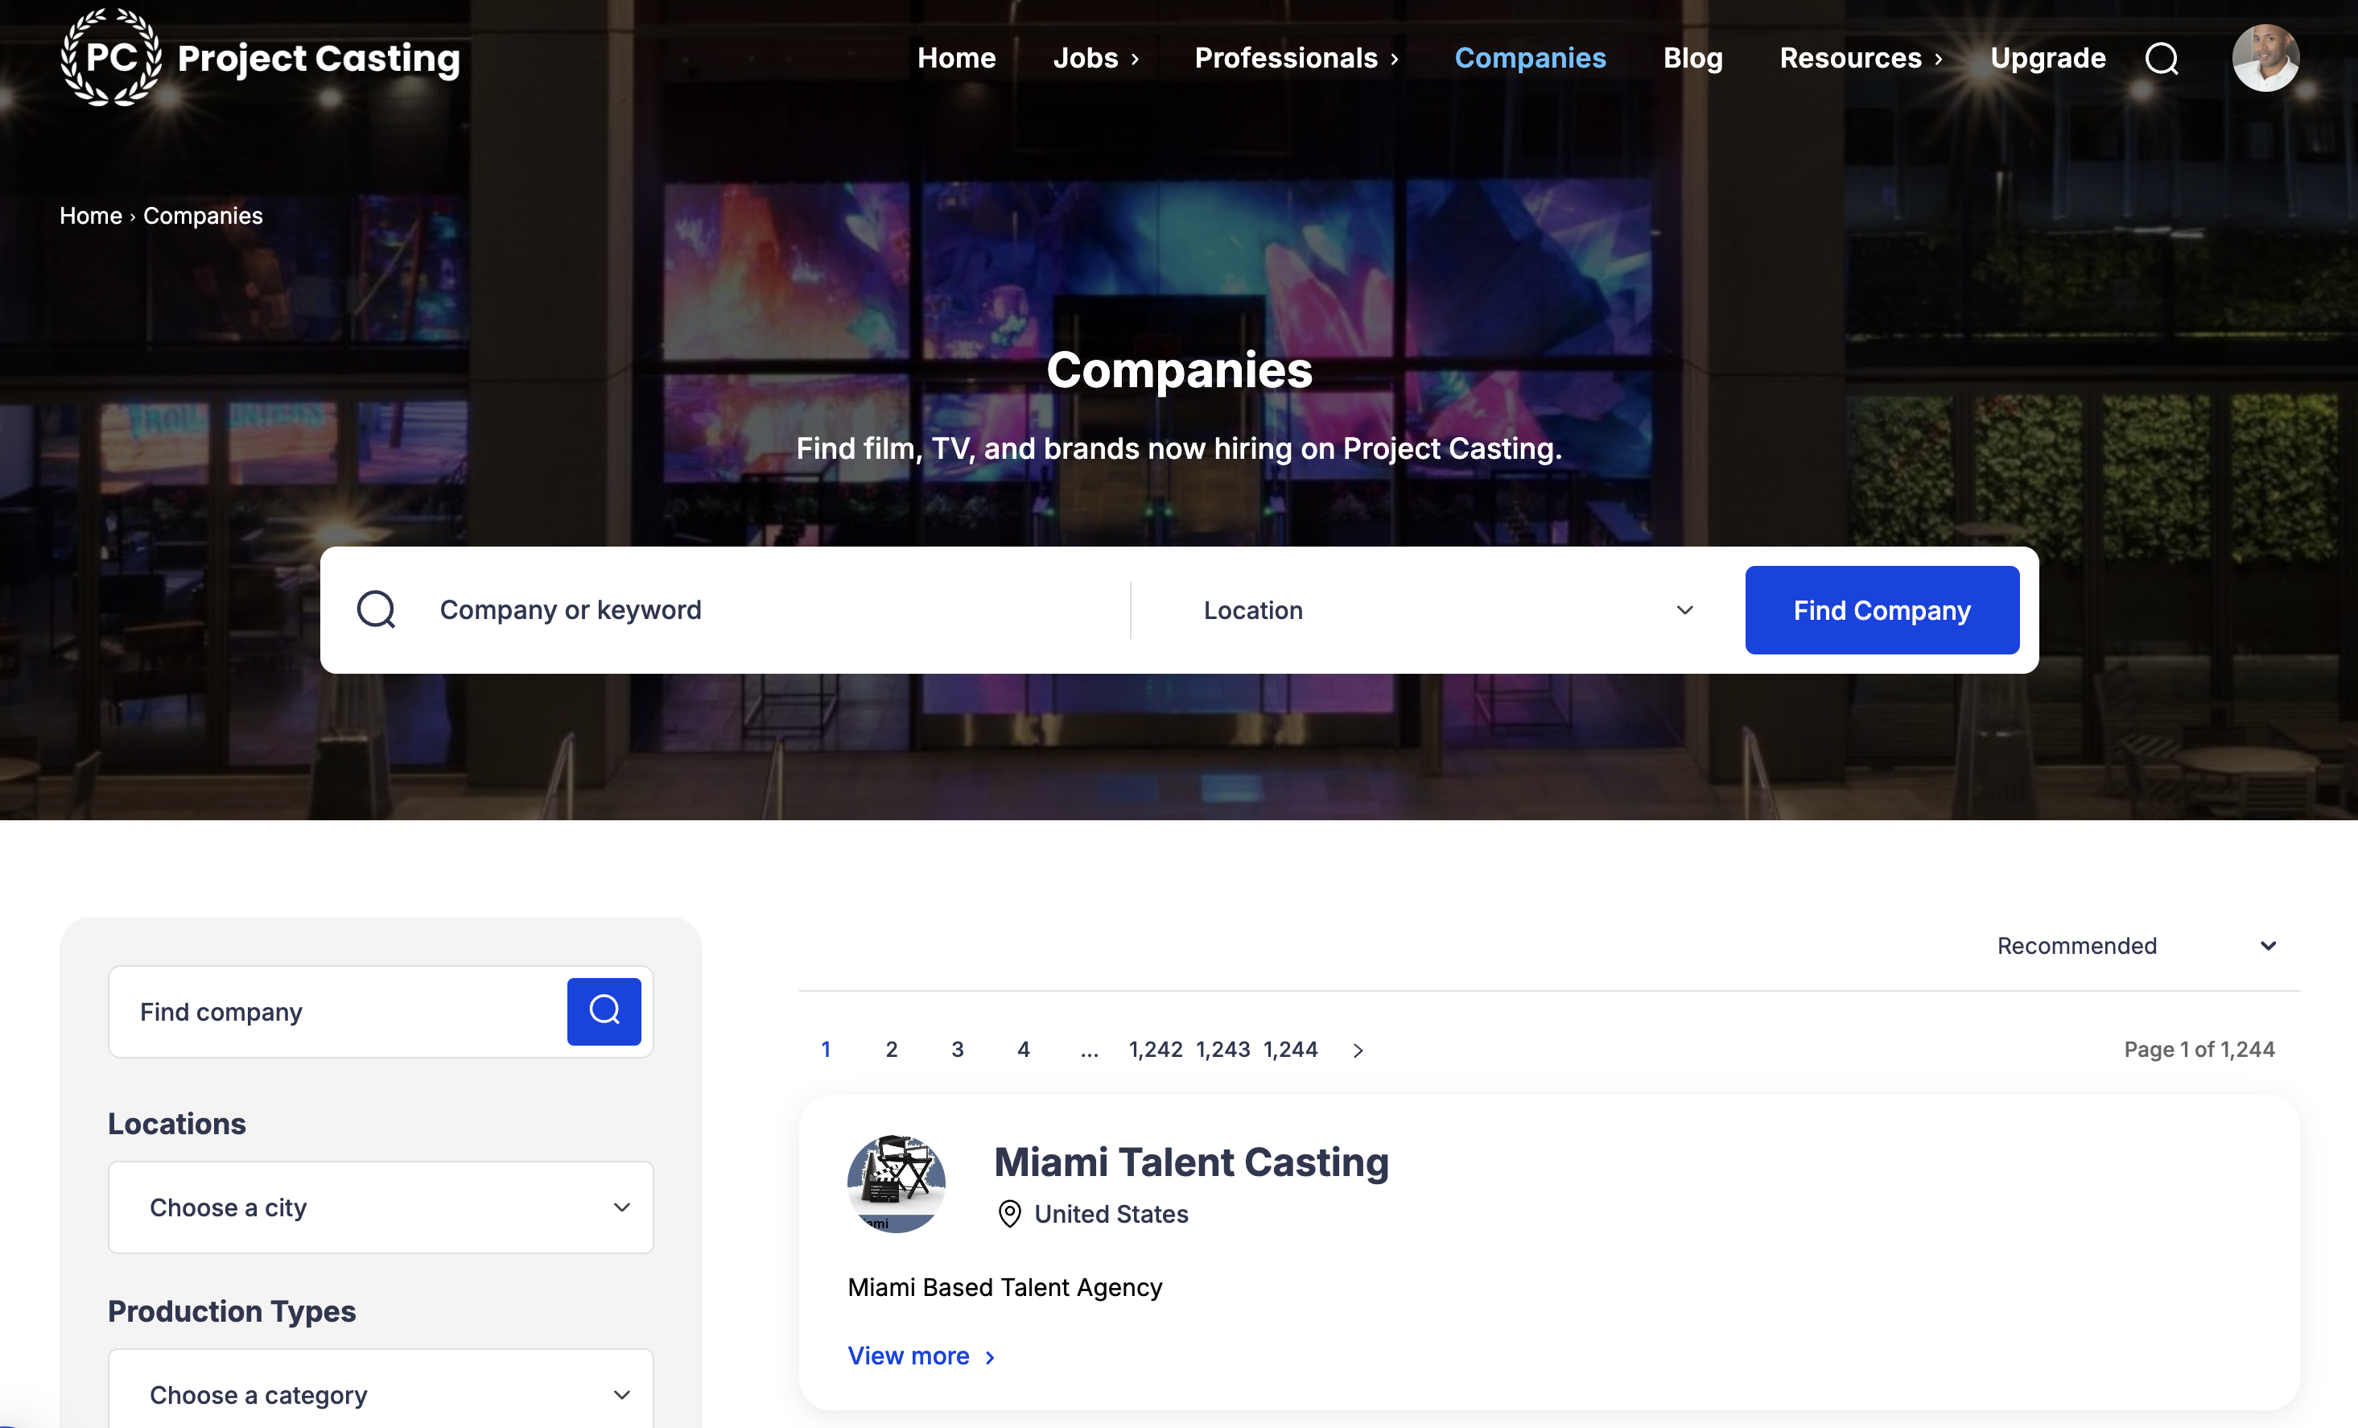The image size is (2358, 1428).
Task: Open the Choose a city dropdown
Action: tap(381, 1207)
